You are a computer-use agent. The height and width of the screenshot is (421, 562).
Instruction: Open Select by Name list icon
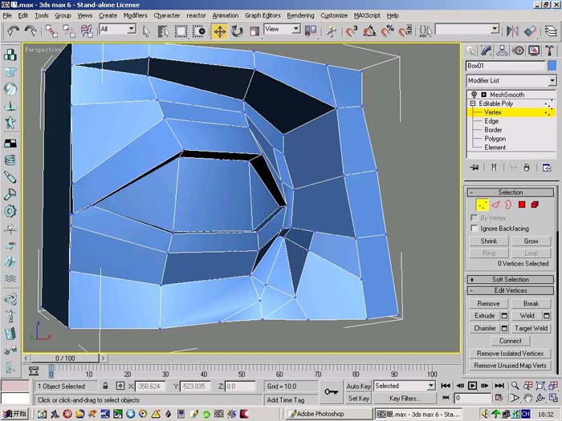click(163, 31)
